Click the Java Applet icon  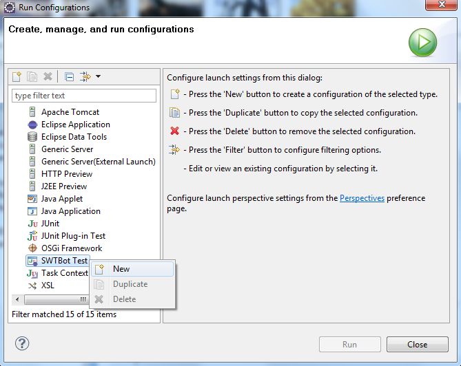coord(32,199)
